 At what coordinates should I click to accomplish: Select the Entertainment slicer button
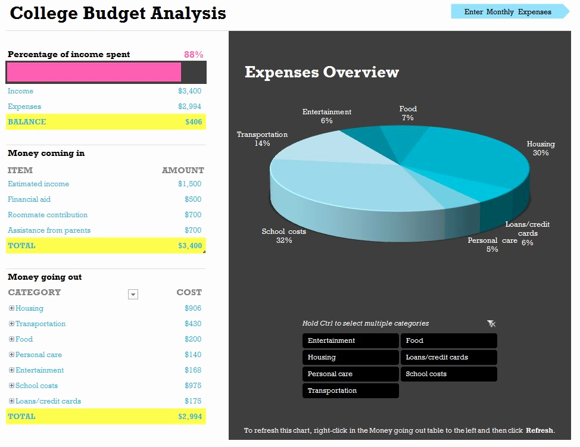coord(350,340)
